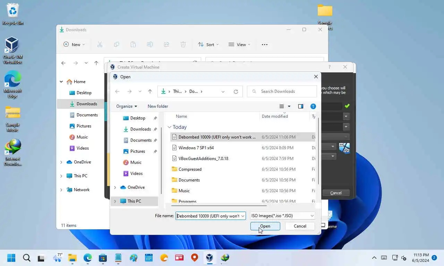Click the Search Downloads field

pyautogui.click(x=282, y=91)
